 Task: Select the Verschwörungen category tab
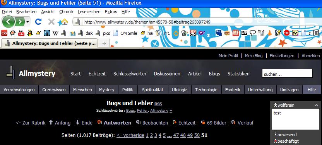point(19,90)
